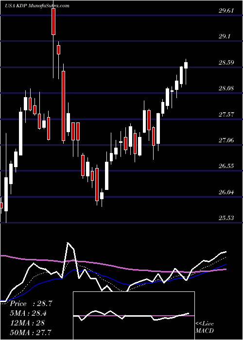Click the 26.04 price axis label

tap(226, 192)
